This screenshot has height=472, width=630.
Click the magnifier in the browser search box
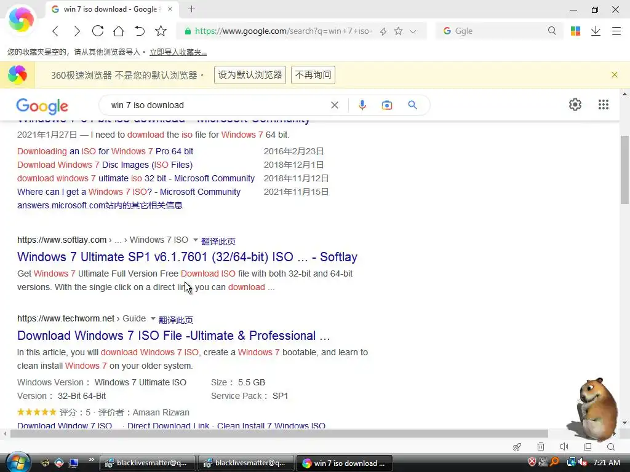coord(552,31)
